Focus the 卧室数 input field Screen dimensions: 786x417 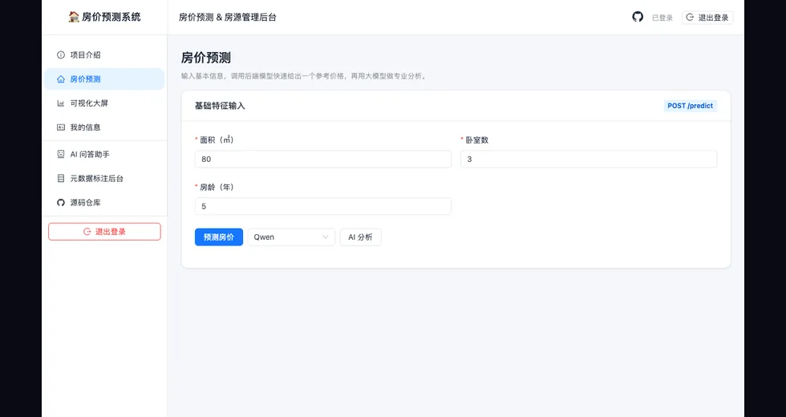pos(589,159)
